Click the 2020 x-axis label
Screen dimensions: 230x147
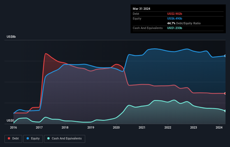[116, 127]
